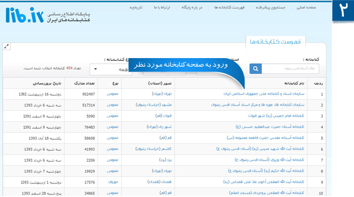Image resolution: width=354 pixels, height=197 pixels.
Task: Click the date چهارشنبه 7 خرداد 1393
Action: (42, 171)
